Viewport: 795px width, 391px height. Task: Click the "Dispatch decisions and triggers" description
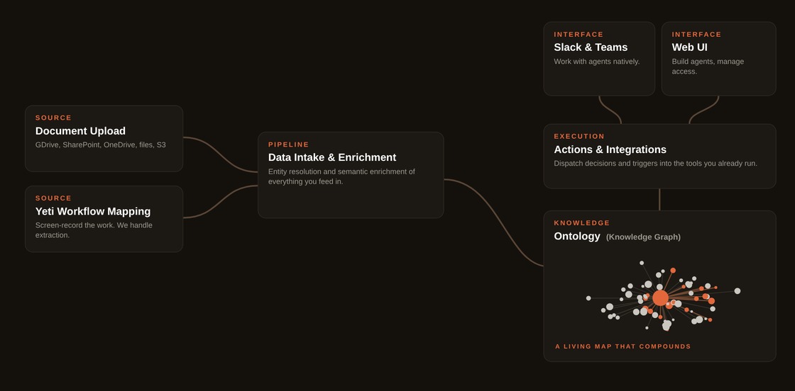click(x=656, y=164)
